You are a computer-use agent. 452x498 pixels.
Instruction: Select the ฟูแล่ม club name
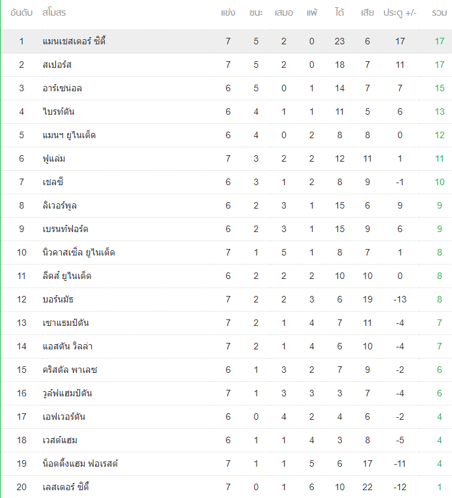pyautogui.click(x=54, y=158)
